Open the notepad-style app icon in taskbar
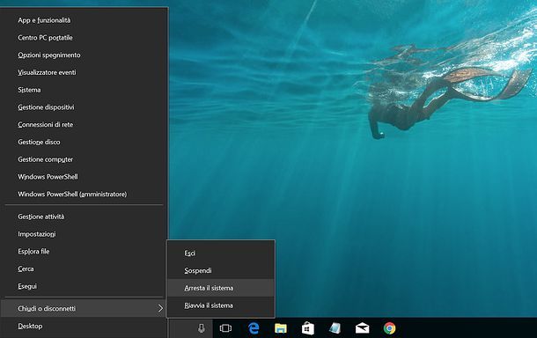 (335, 328)
